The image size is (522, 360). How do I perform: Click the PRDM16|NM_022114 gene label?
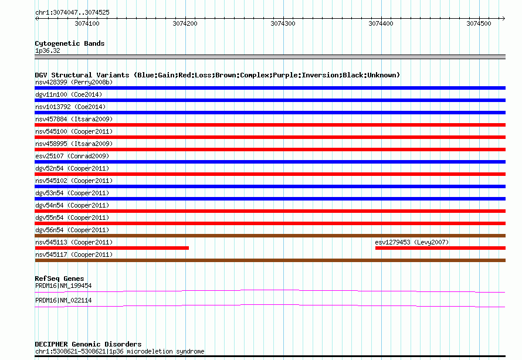point(63,300)
